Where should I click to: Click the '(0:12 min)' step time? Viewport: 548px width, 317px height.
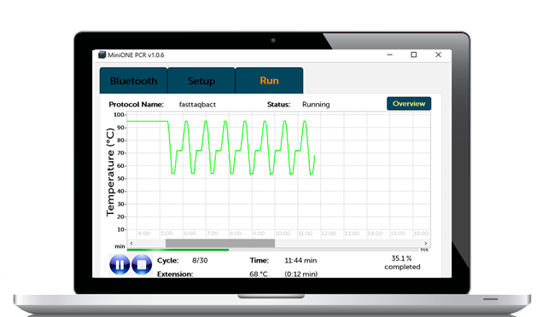click(301, 274)
